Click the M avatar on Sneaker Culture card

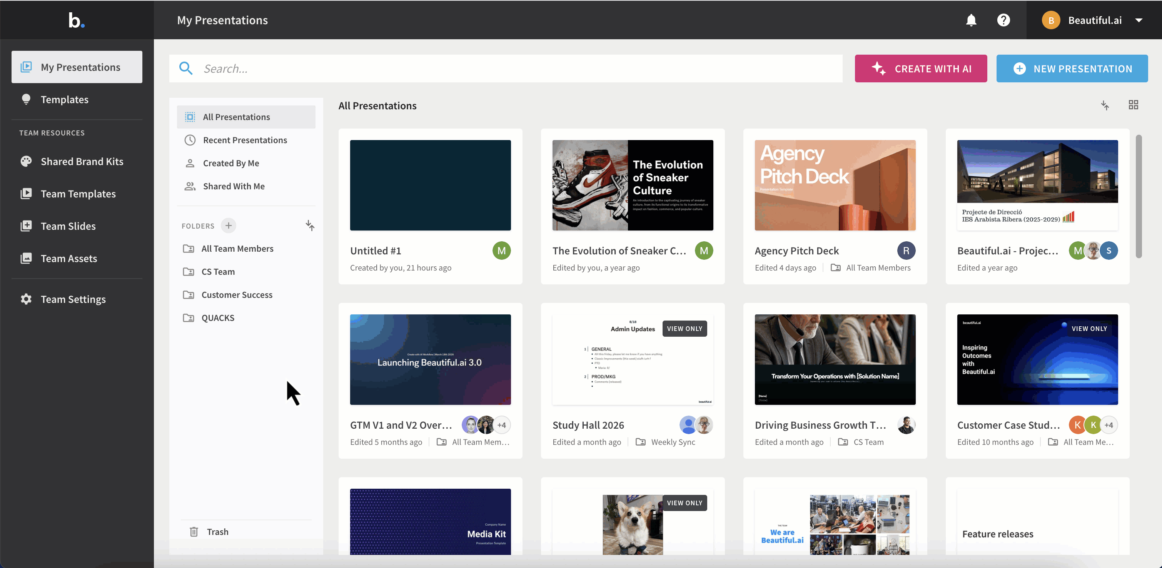[x=704, y=251]
